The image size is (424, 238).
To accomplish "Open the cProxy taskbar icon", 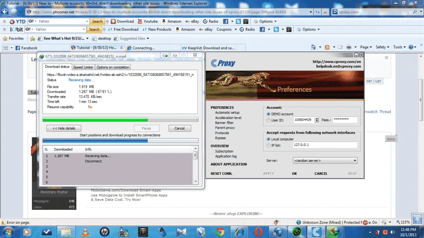I will pos(317,232).
